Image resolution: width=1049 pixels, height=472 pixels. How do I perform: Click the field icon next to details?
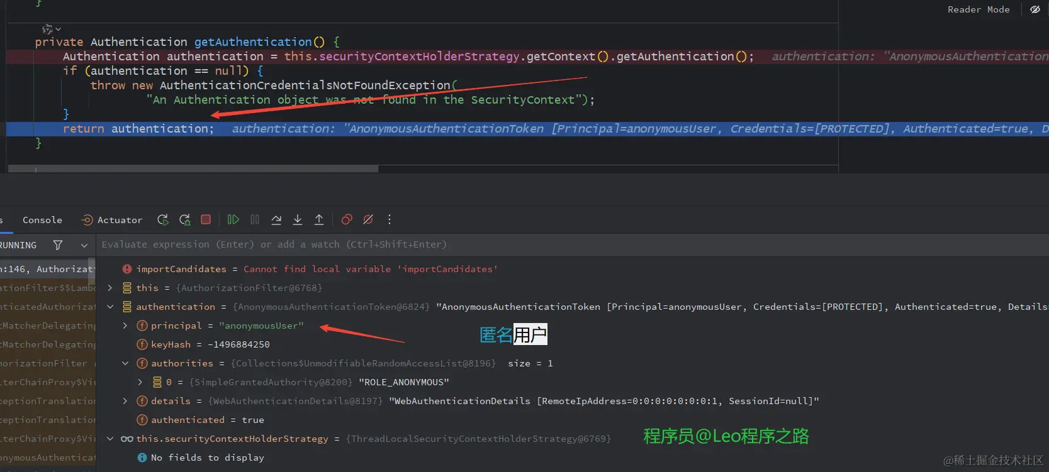tap(142, 401)
